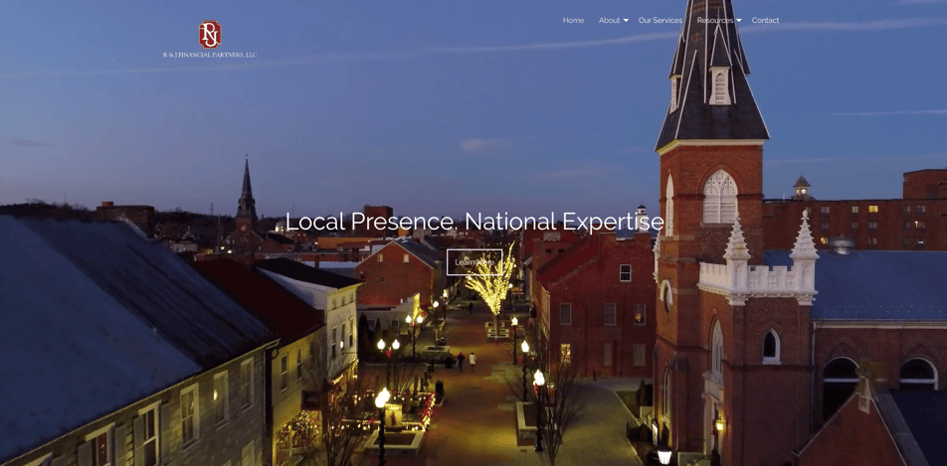Expand the Resources dropdown arrow
Screen dimensions: 947x466
(x=739, y=21)
